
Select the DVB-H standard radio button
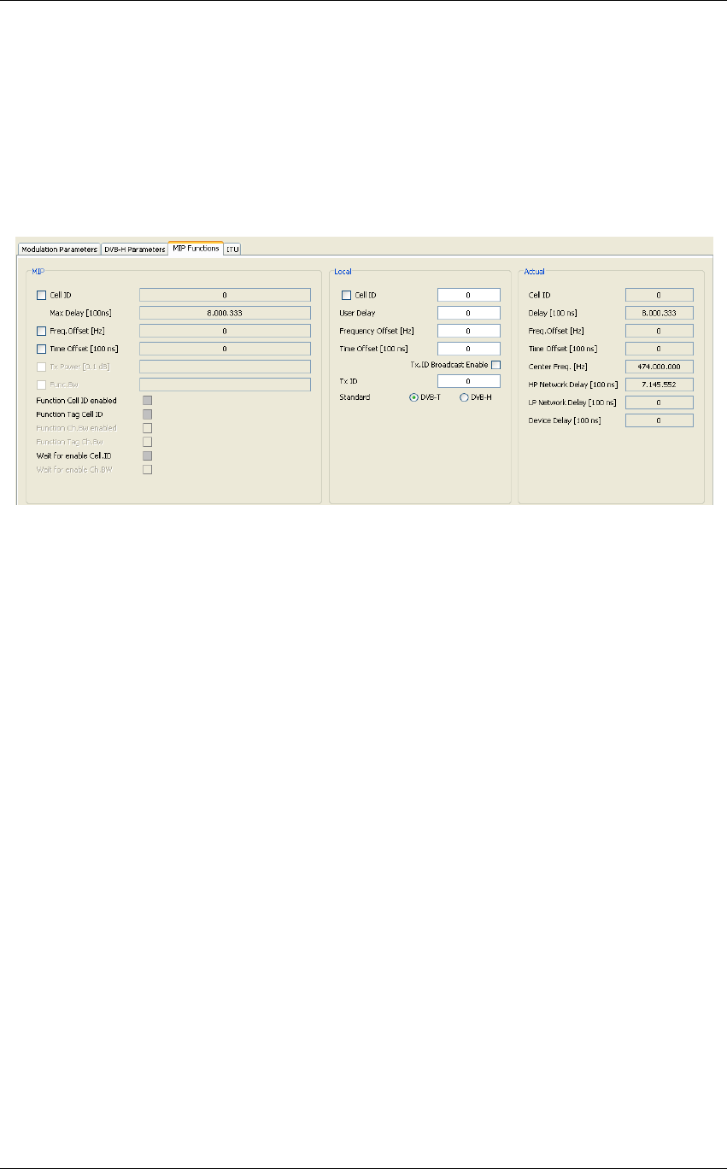tap(465, 397)
